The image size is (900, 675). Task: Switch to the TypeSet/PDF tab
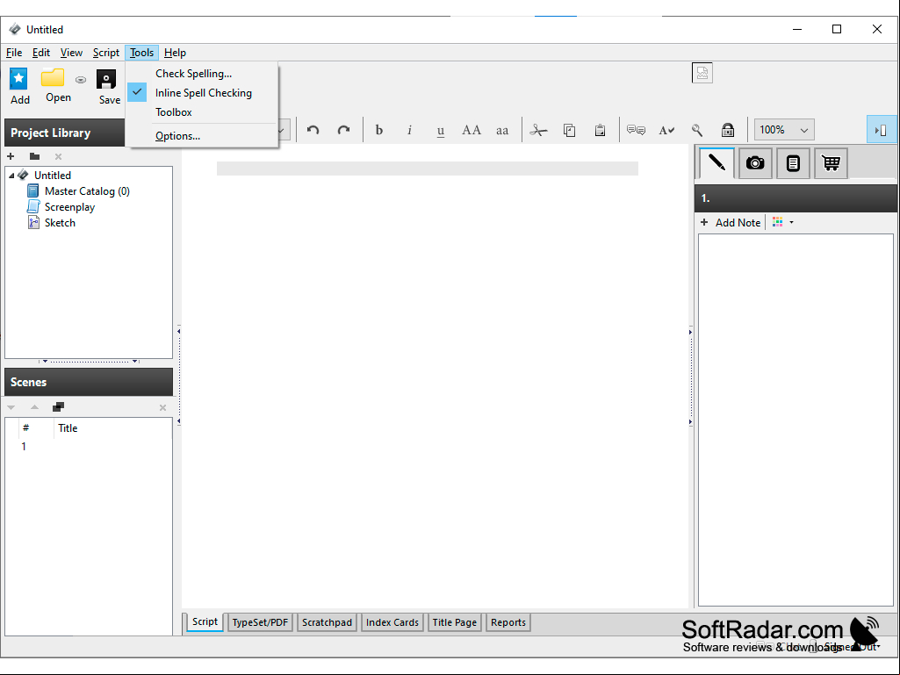pos(260,622)
